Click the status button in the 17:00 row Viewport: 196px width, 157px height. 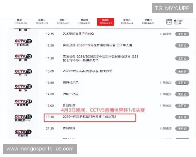[182, 94]
